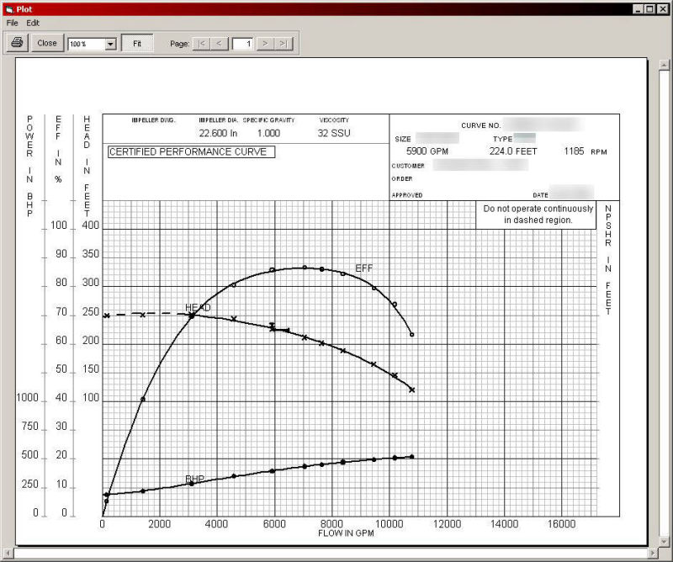Click the IMPELLER DWG. label

coord(153,120)
